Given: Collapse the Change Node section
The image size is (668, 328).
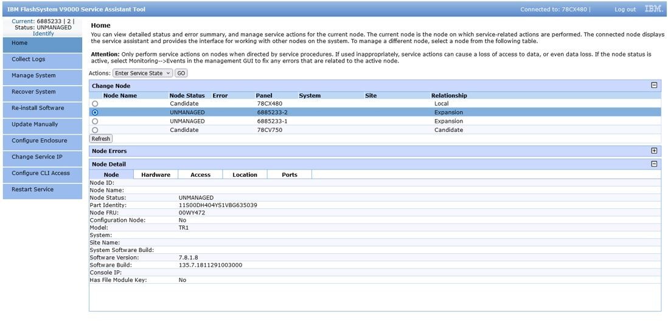Looking at the screenshot, I should click(655, 85).
